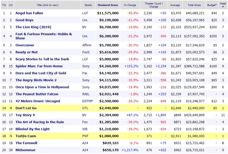This screenshot has height=154, width=228.
Task: Open the Don't Let Go title
Action: click(26, 108)
